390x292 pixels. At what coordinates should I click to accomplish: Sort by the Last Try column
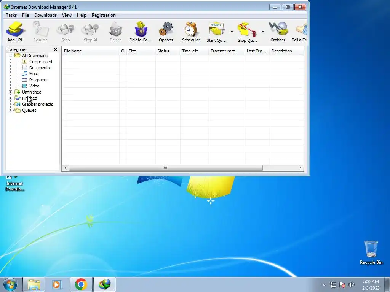(257, 51)
